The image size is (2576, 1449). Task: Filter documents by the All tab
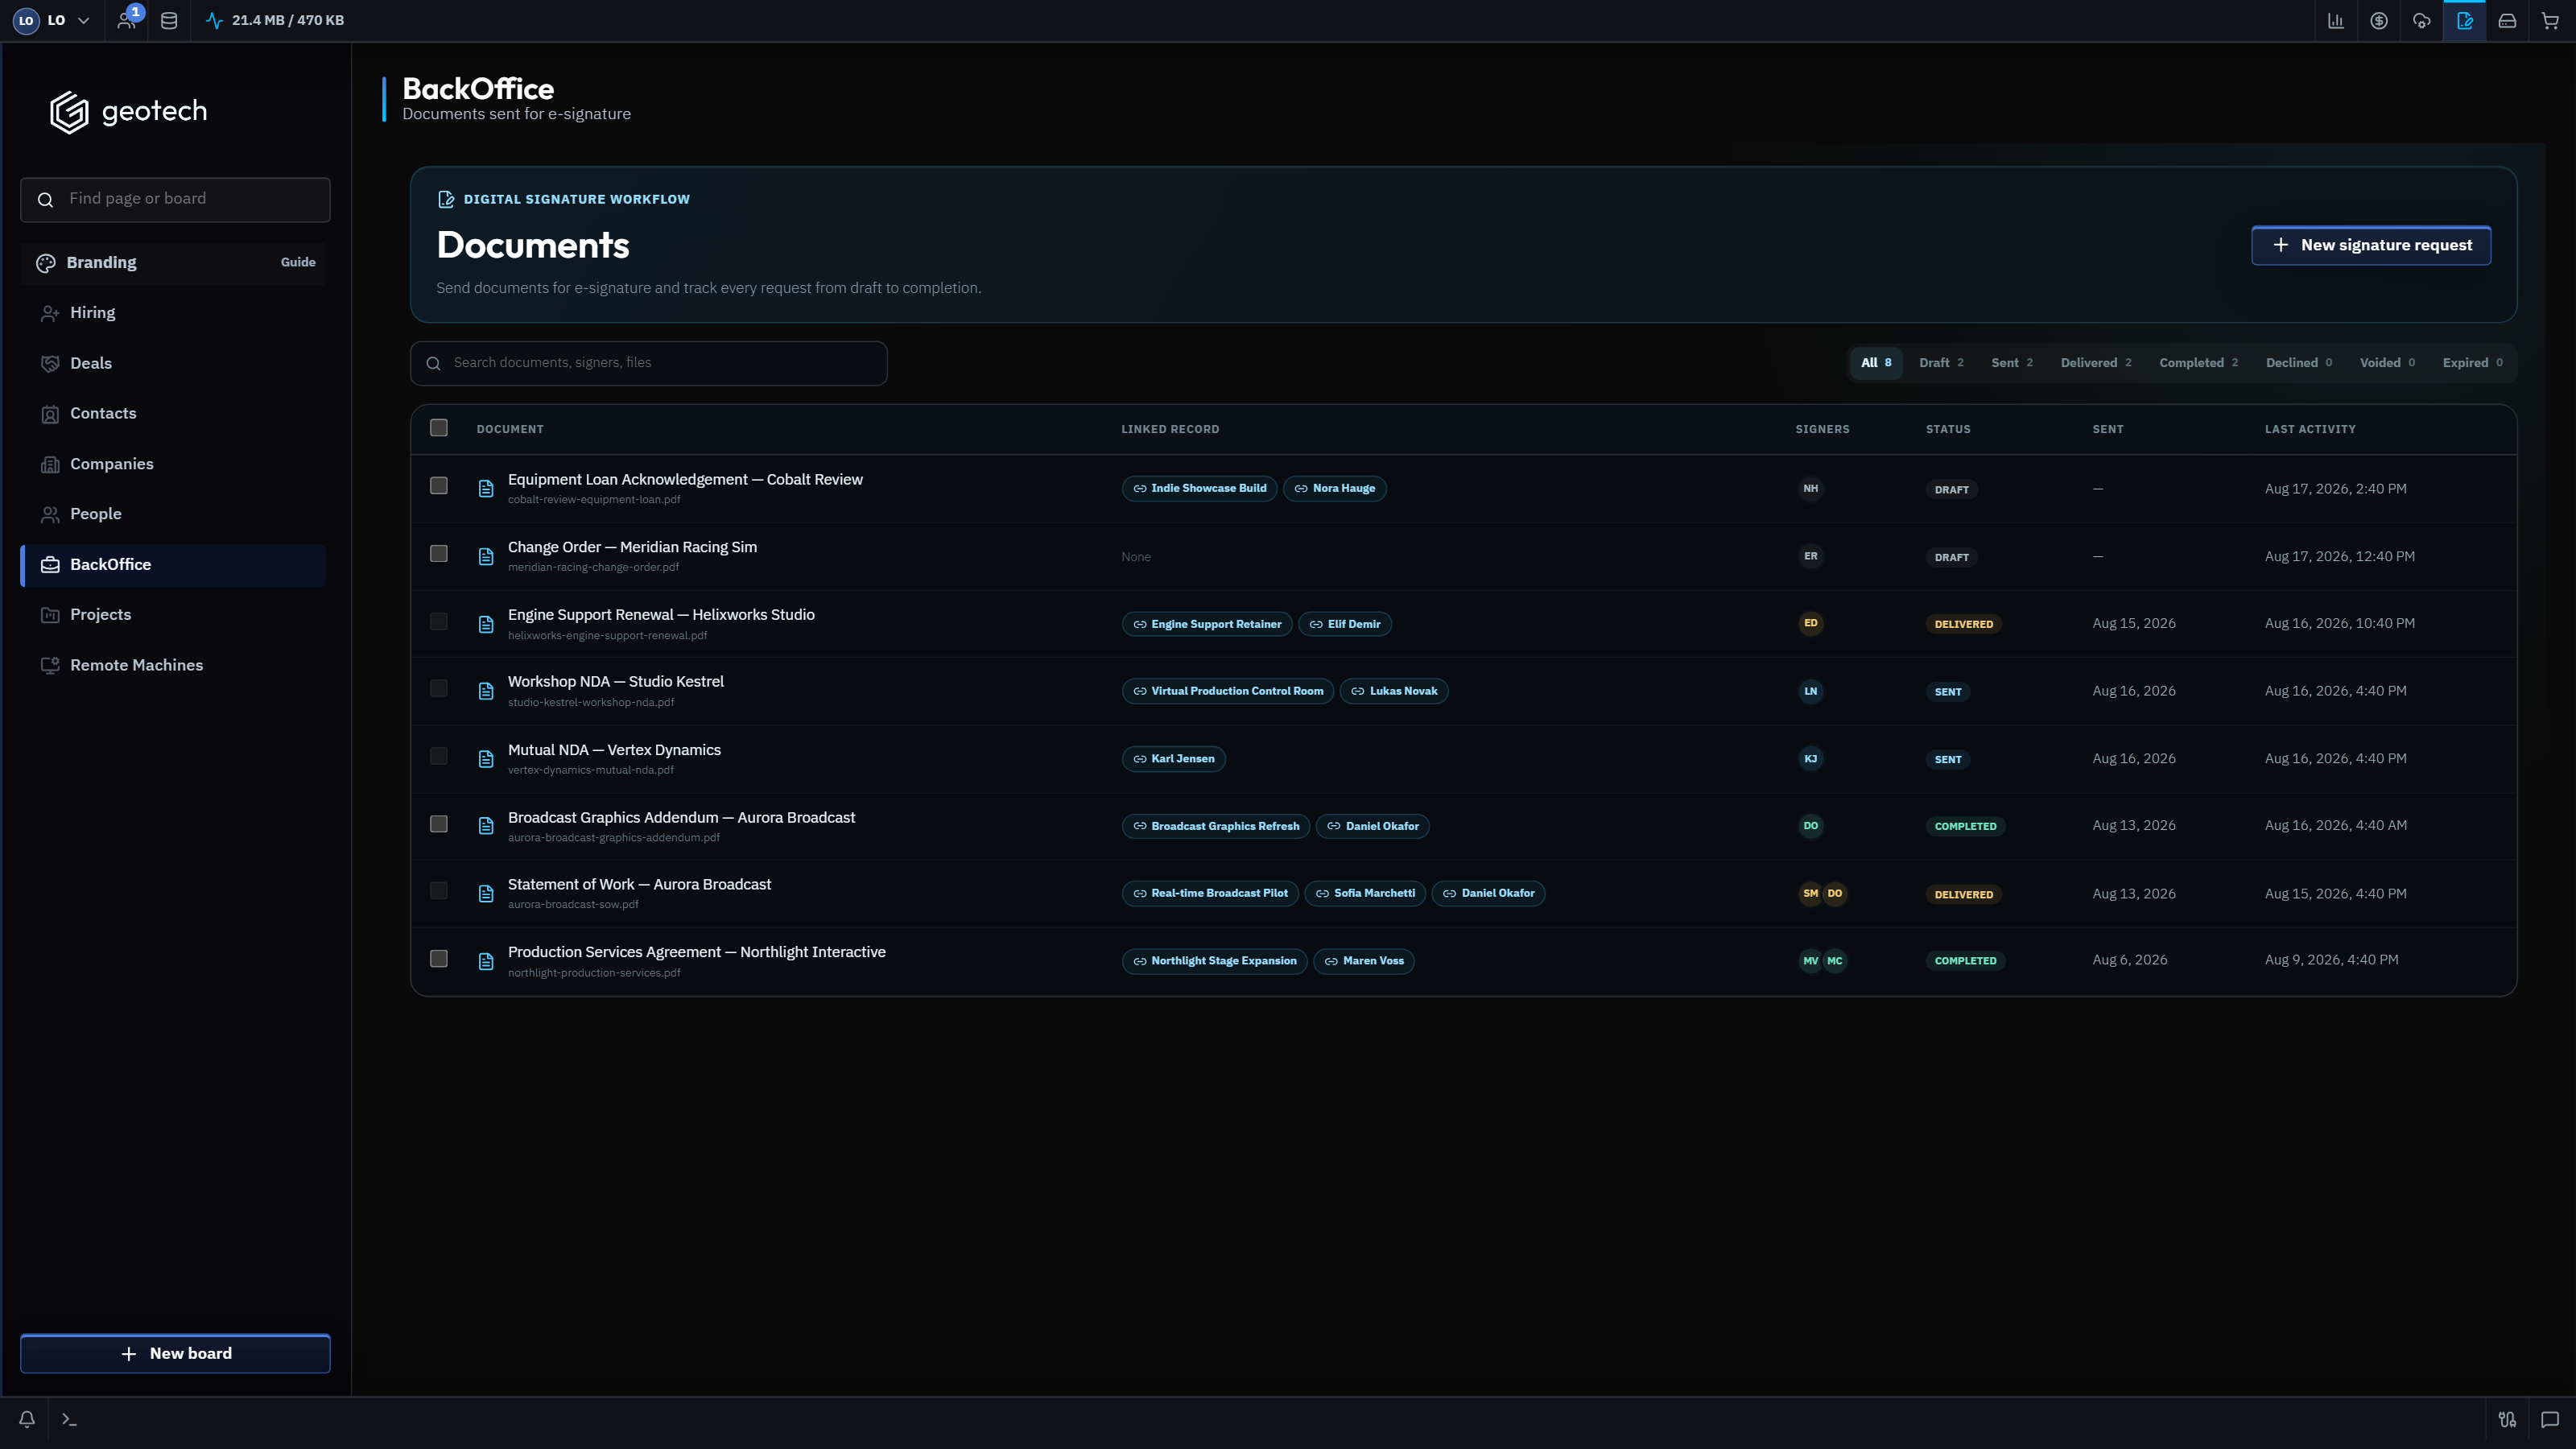click(1876, 363)
